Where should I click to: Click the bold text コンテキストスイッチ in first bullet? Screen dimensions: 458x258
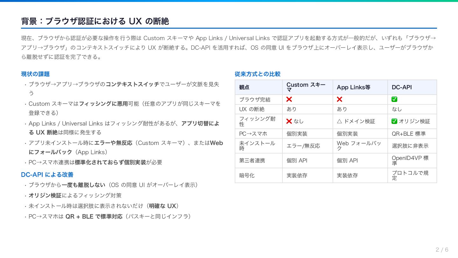(132, 84)
